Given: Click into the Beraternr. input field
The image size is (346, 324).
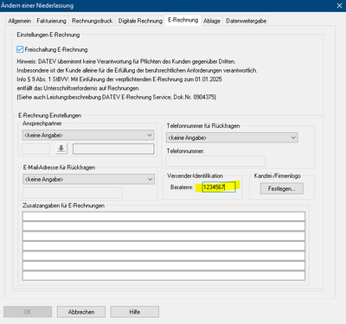Looking at the screenshot, I should click(x=219, y=187).
